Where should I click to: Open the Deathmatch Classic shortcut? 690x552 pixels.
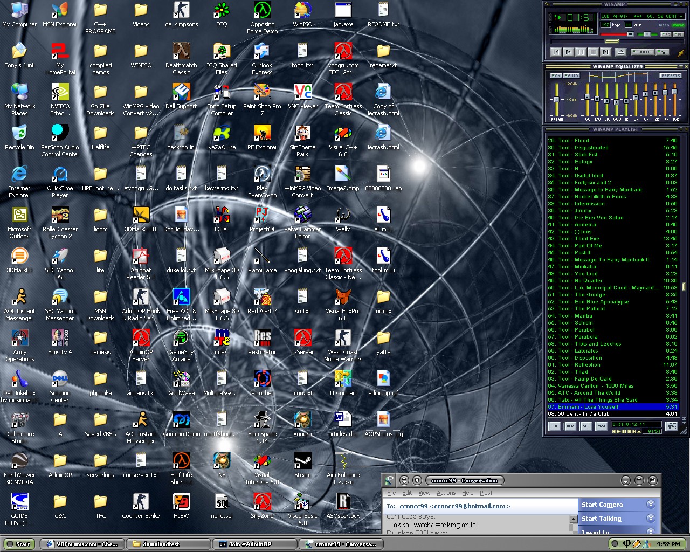181,58
